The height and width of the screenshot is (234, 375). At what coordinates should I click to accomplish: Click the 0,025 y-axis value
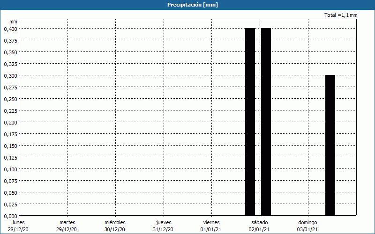click(x=10, y=205)
